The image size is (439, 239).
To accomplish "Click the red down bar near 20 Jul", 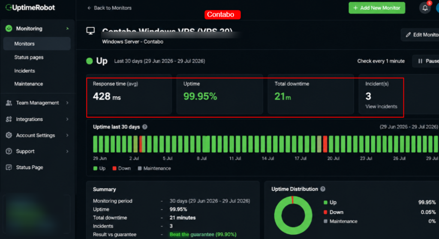I will pos(325,144).
